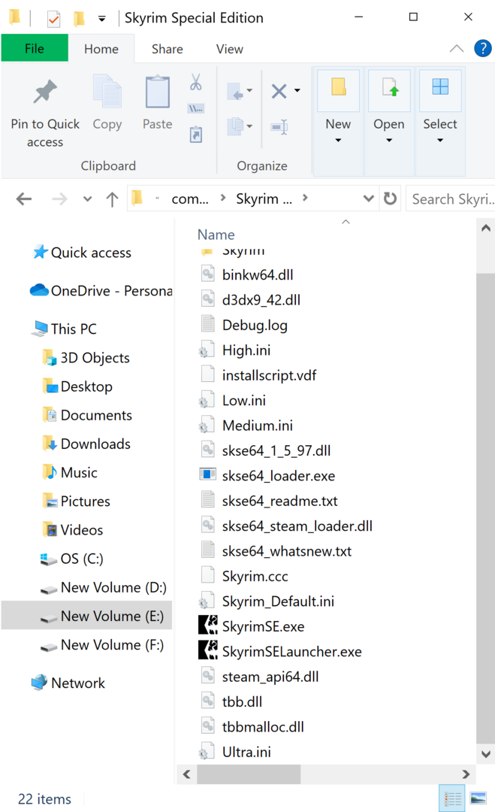Collapse the ribbon with chevron
Image resolution: width=495 pixels, height=812 pixels.
click(456, 49)
